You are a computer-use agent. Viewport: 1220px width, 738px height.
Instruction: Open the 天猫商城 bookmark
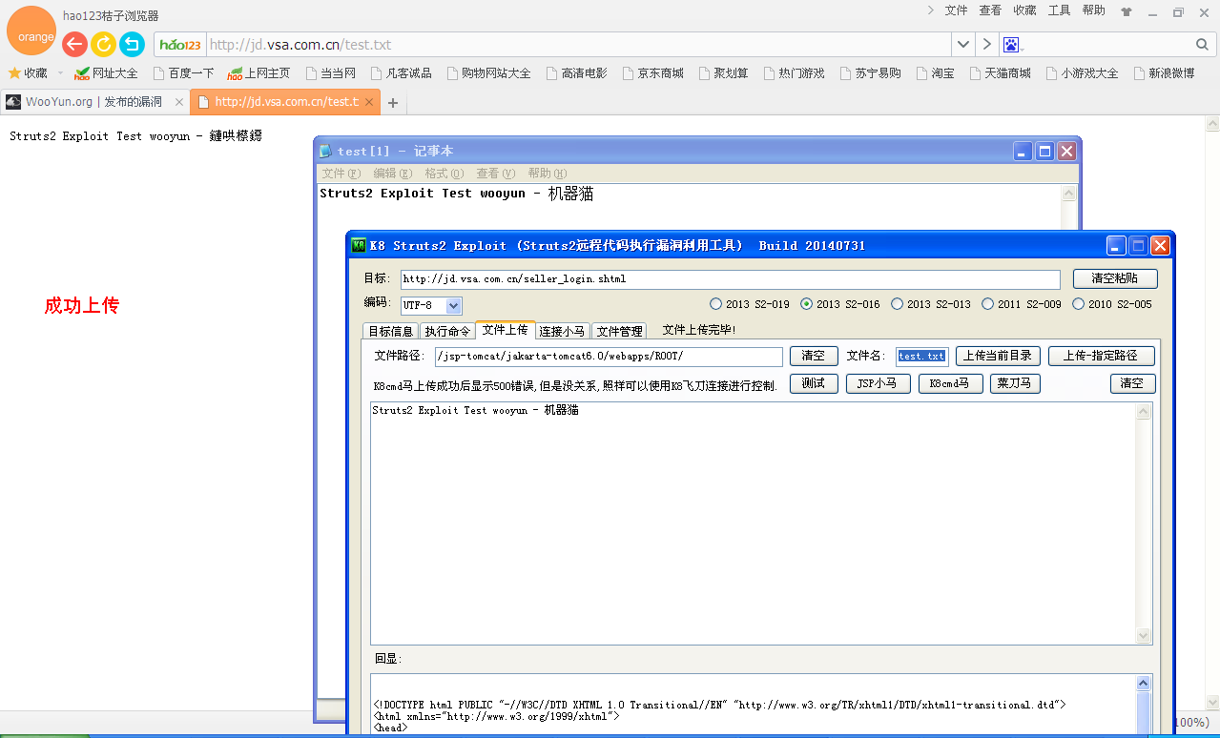click(x=1000, y=72)
